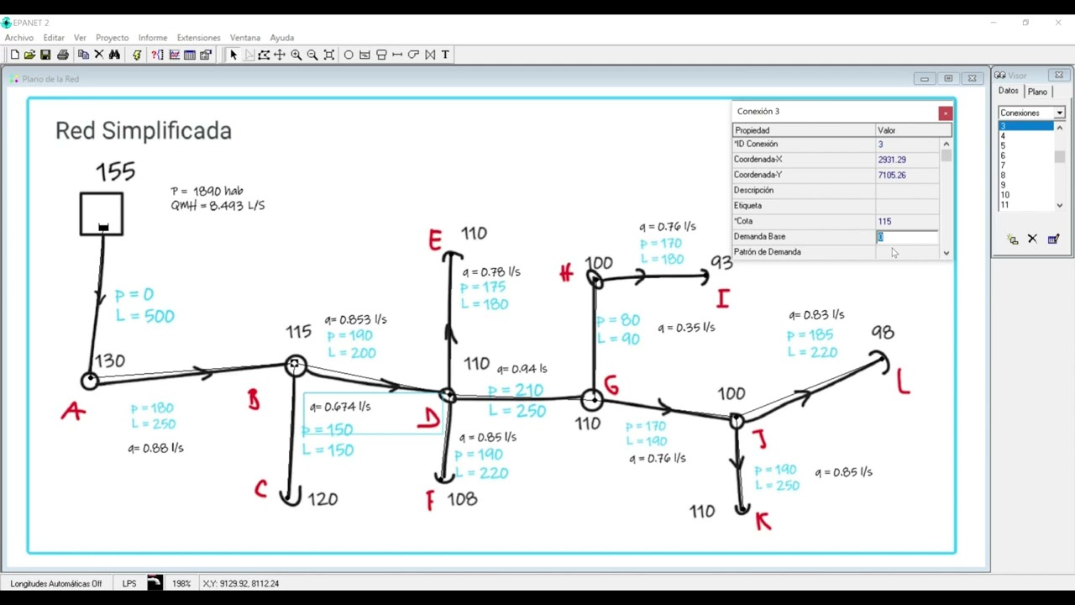Open the query icon in the toolbar
This screenshot has height=605, width=1075.
point(157,55)
